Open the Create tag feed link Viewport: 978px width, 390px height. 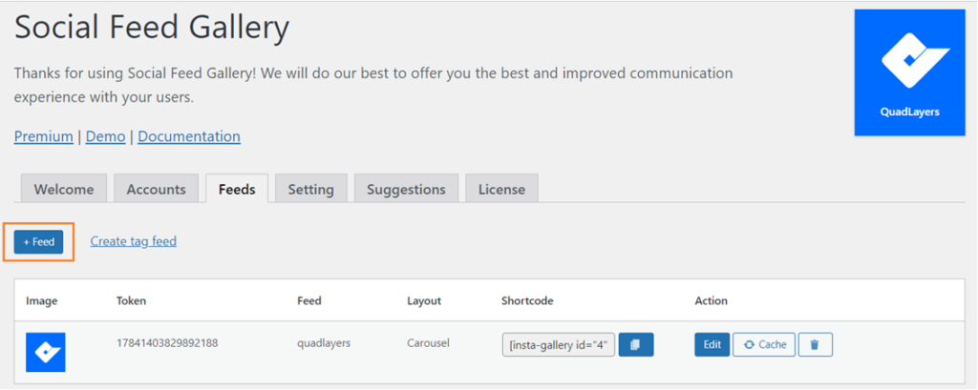[134, 241]
